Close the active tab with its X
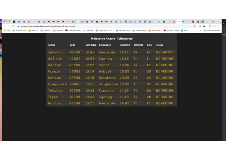 point(179,22)
